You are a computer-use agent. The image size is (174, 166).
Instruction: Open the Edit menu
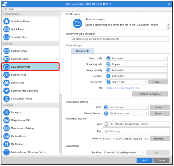[x=5, y=9]
